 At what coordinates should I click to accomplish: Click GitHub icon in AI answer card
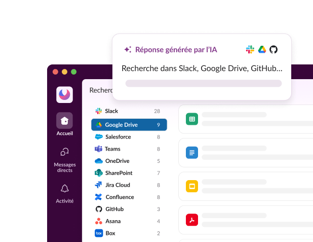click(x=273, y=49)
